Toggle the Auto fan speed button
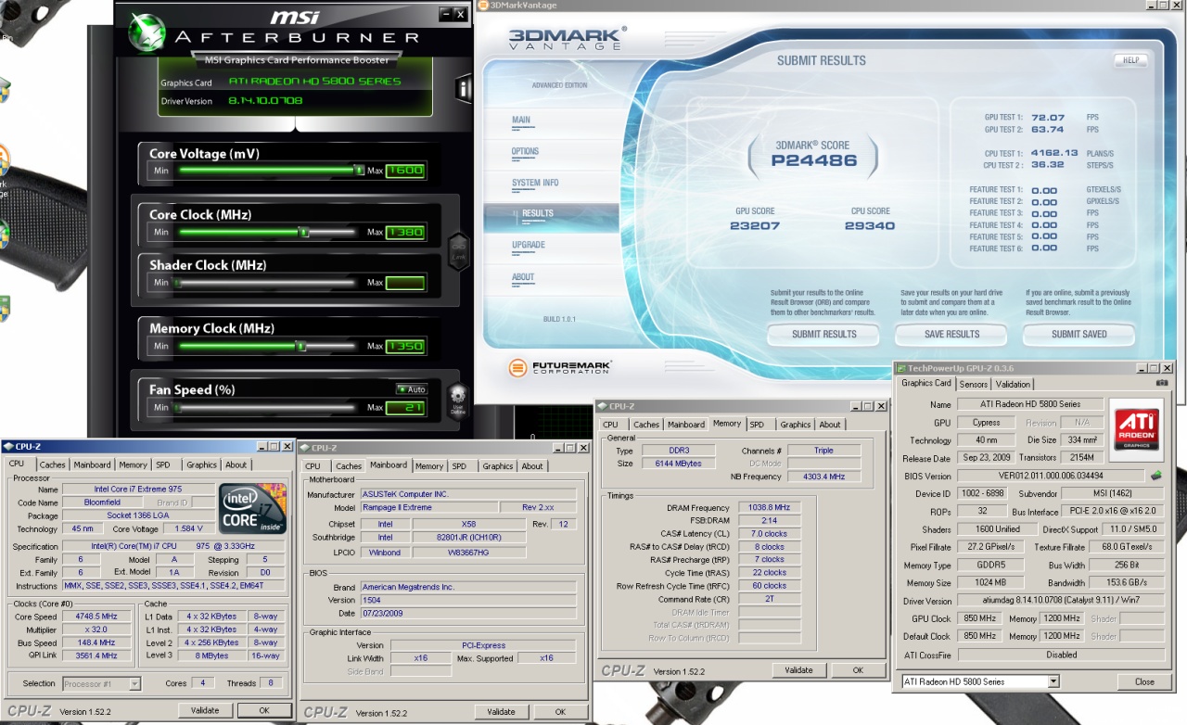 coord(411,389)
